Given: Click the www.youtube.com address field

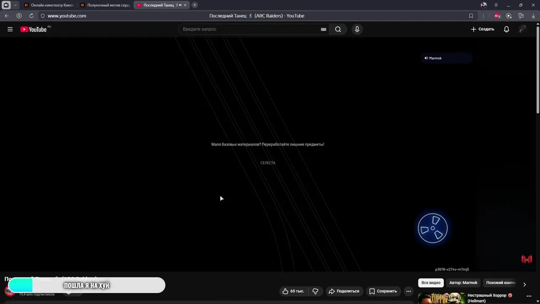Looking at the screenshot, I should 67,16.
